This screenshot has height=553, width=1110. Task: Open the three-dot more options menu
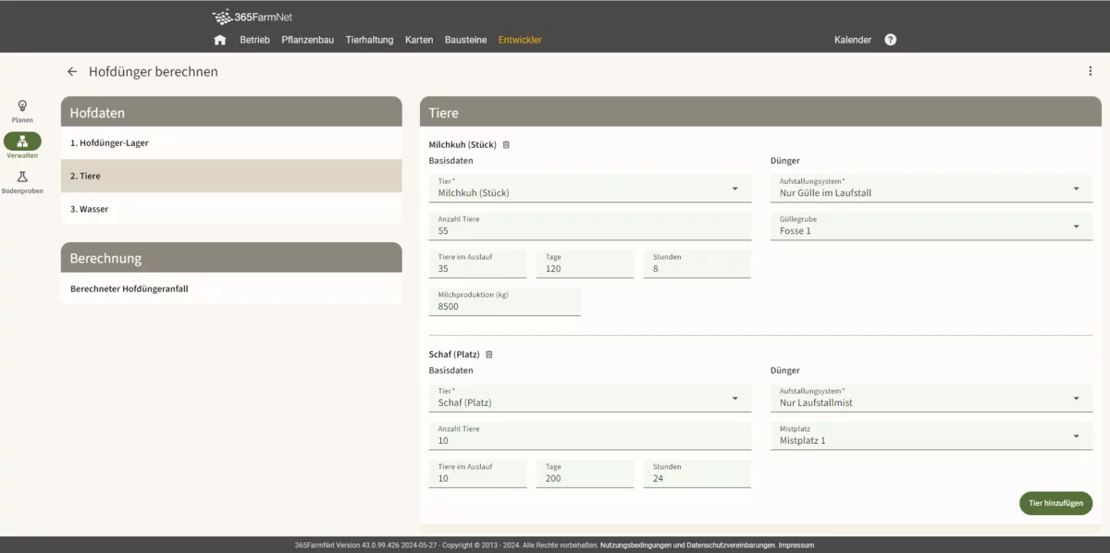(1091, 71)
